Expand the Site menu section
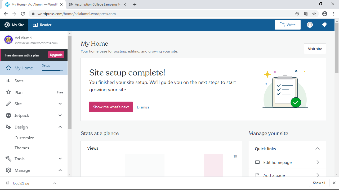This screenshot has width=339, height=190. 60,104
